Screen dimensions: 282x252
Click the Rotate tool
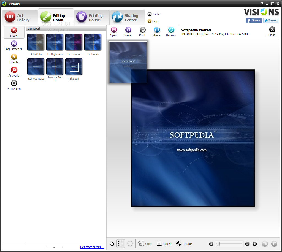[184, 244]
